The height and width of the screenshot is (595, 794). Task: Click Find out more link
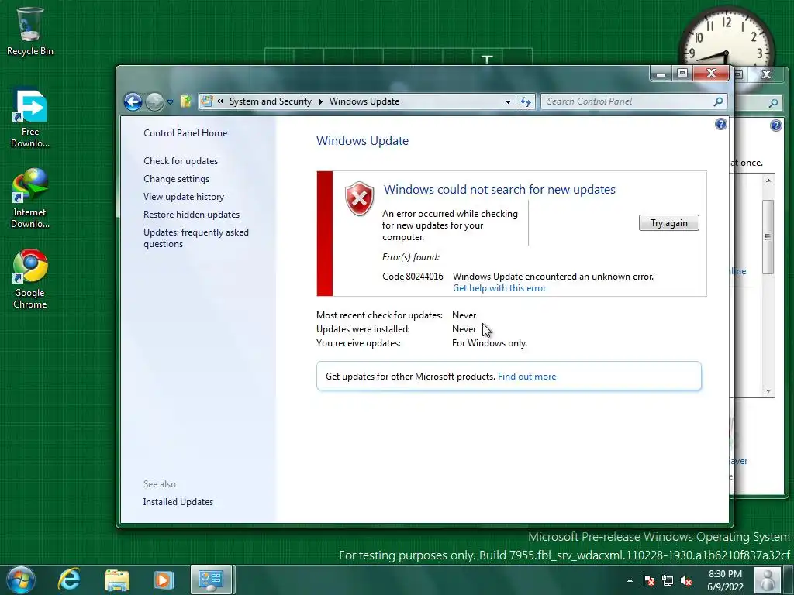click(526, 377)
